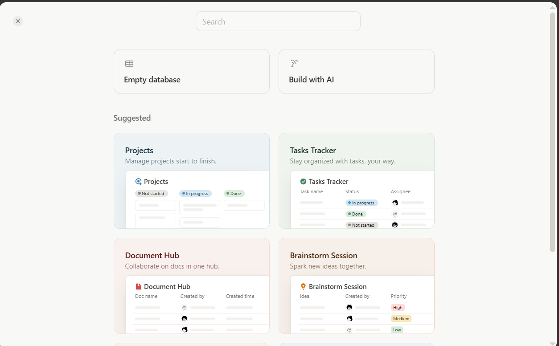The width and height of the screenshot is (559, 346).
Task: Click the Task name column header
Action: 311,191
